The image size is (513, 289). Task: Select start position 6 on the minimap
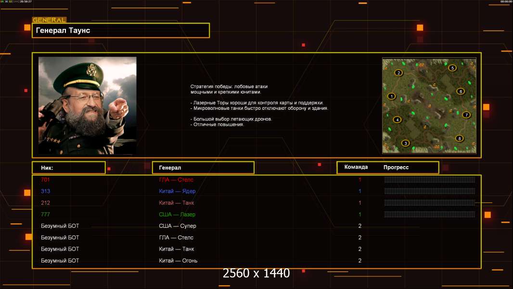(x=460, y=92)
